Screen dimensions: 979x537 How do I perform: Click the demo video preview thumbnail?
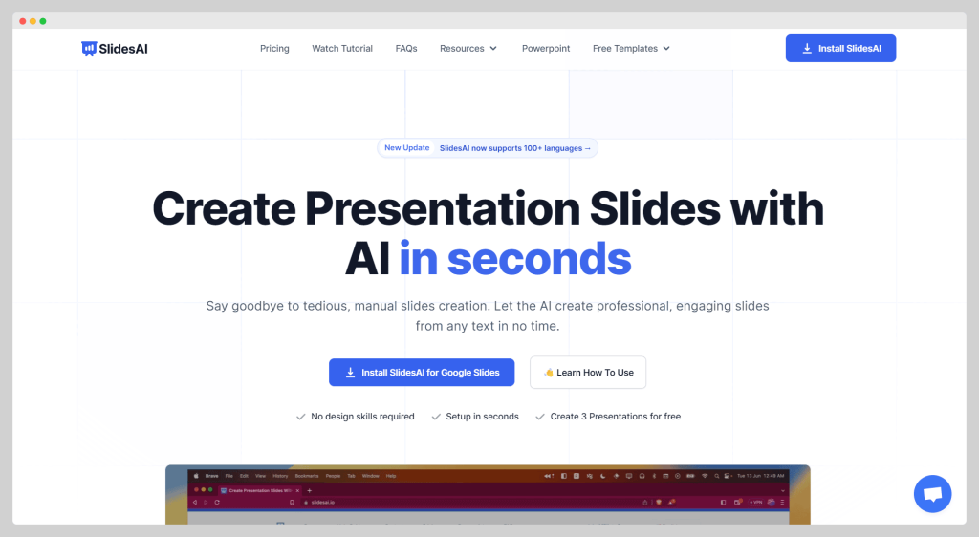(488, 495)
